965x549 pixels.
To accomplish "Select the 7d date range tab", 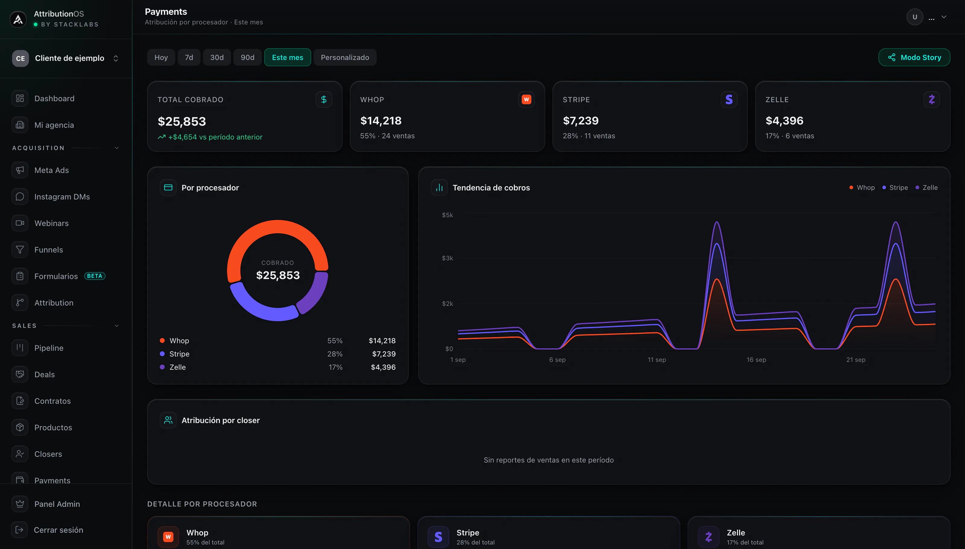I will point(189,57).
